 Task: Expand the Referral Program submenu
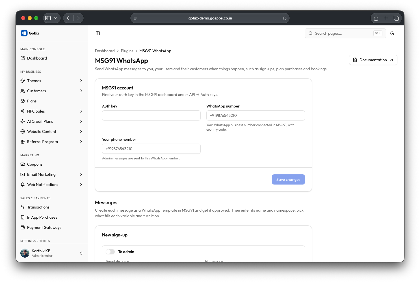point(81,142)
